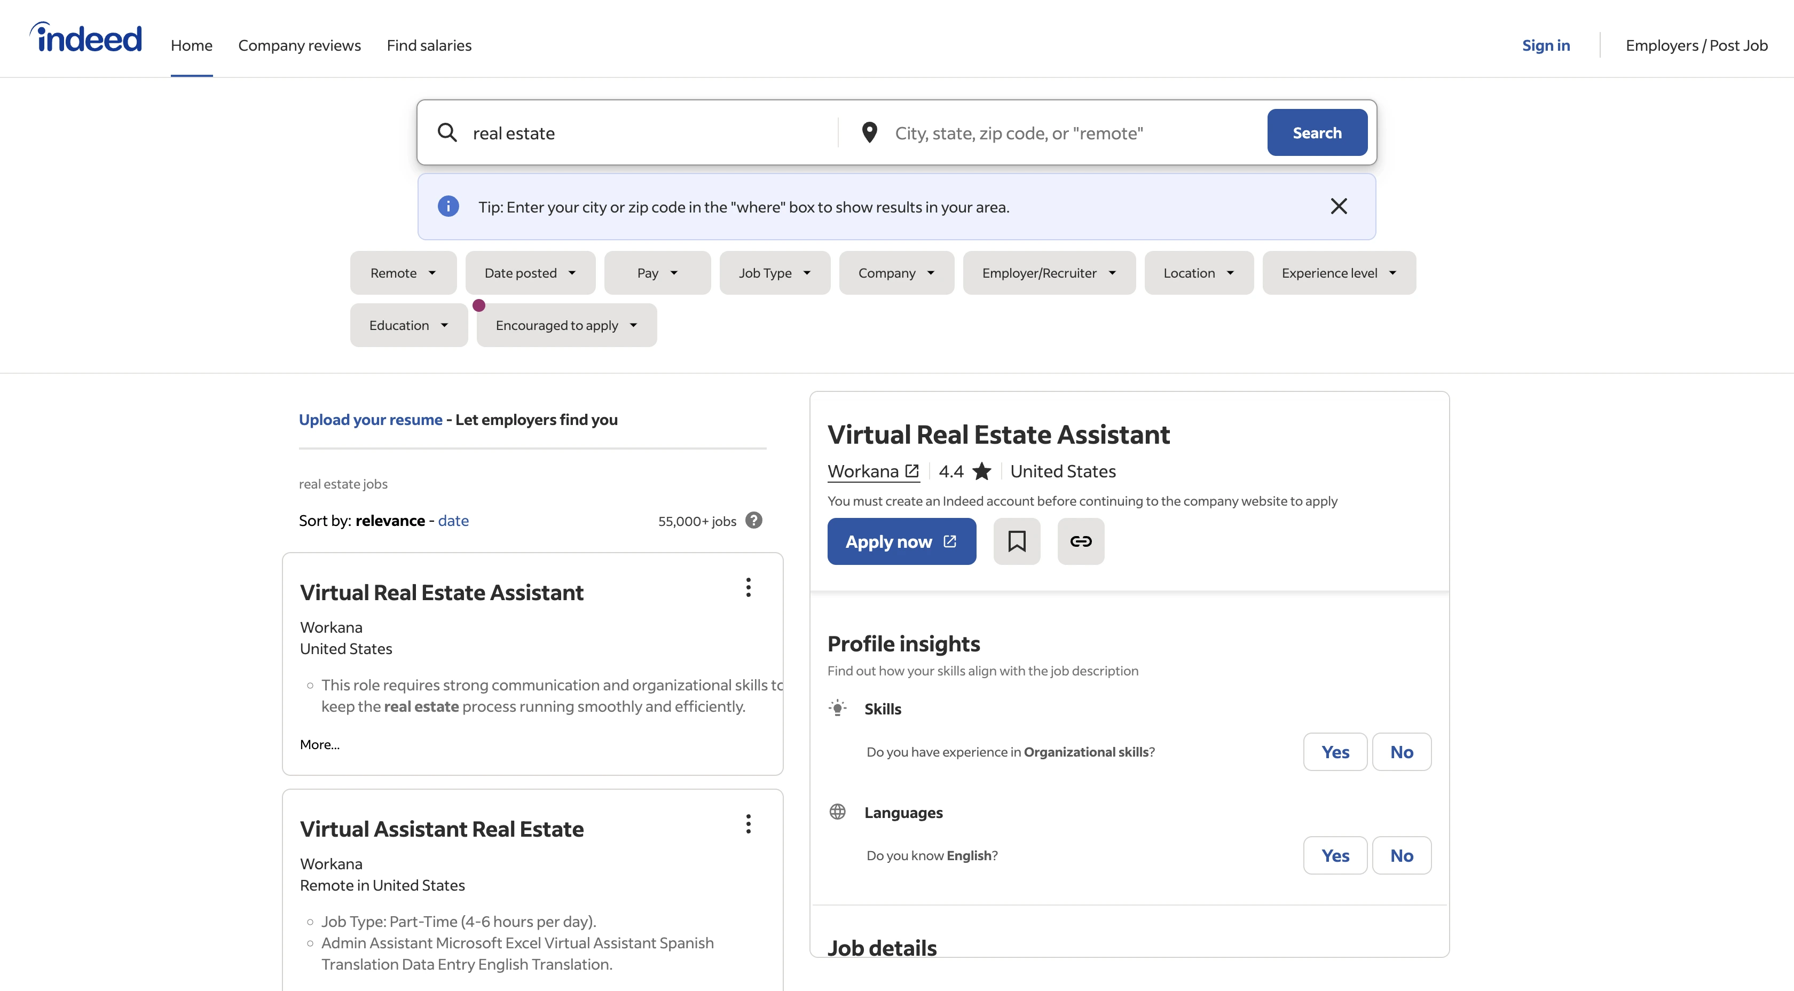Answer Yes for knowing English
The height and width of the screenshot is (991, 1794).
click(x=1334, y=855)
